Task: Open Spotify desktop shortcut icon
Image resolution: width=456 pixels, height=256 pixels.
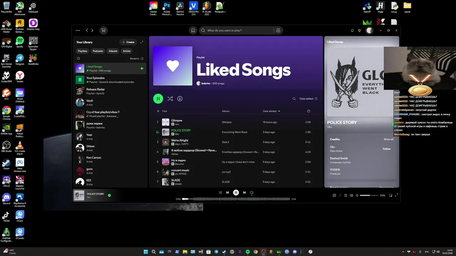Action: click(20, 42)
